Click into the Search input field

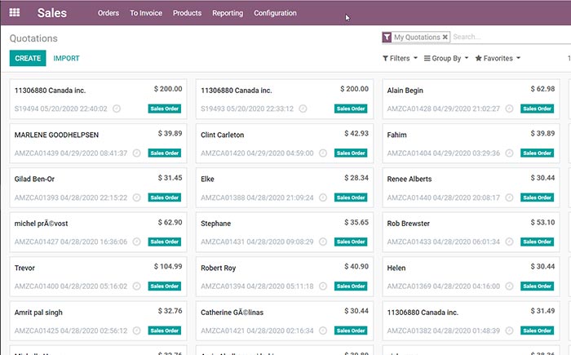point(506,38)
